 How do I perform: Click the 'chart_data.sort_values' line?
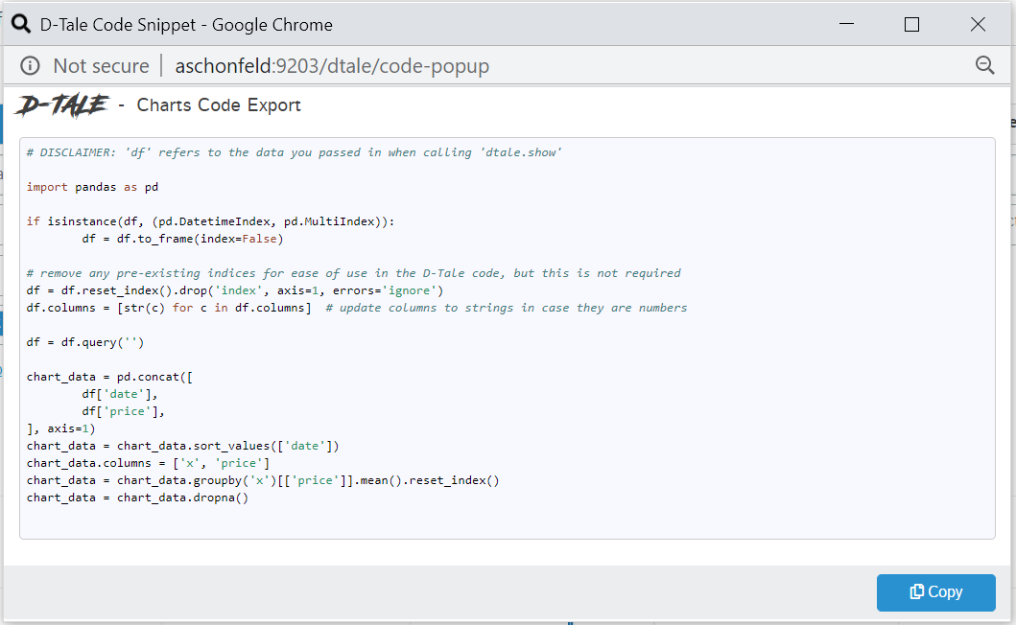(x=182, y=446)
